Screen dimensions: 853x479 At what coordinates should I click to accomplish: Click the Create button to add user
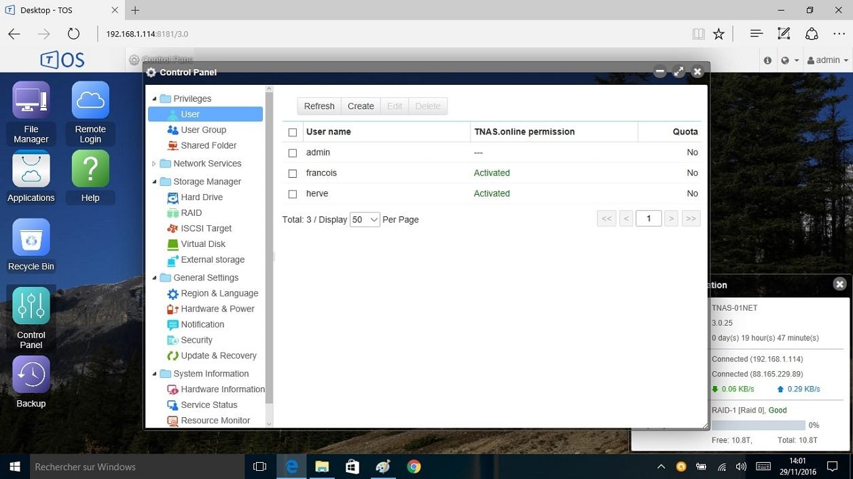pos(361,106)
